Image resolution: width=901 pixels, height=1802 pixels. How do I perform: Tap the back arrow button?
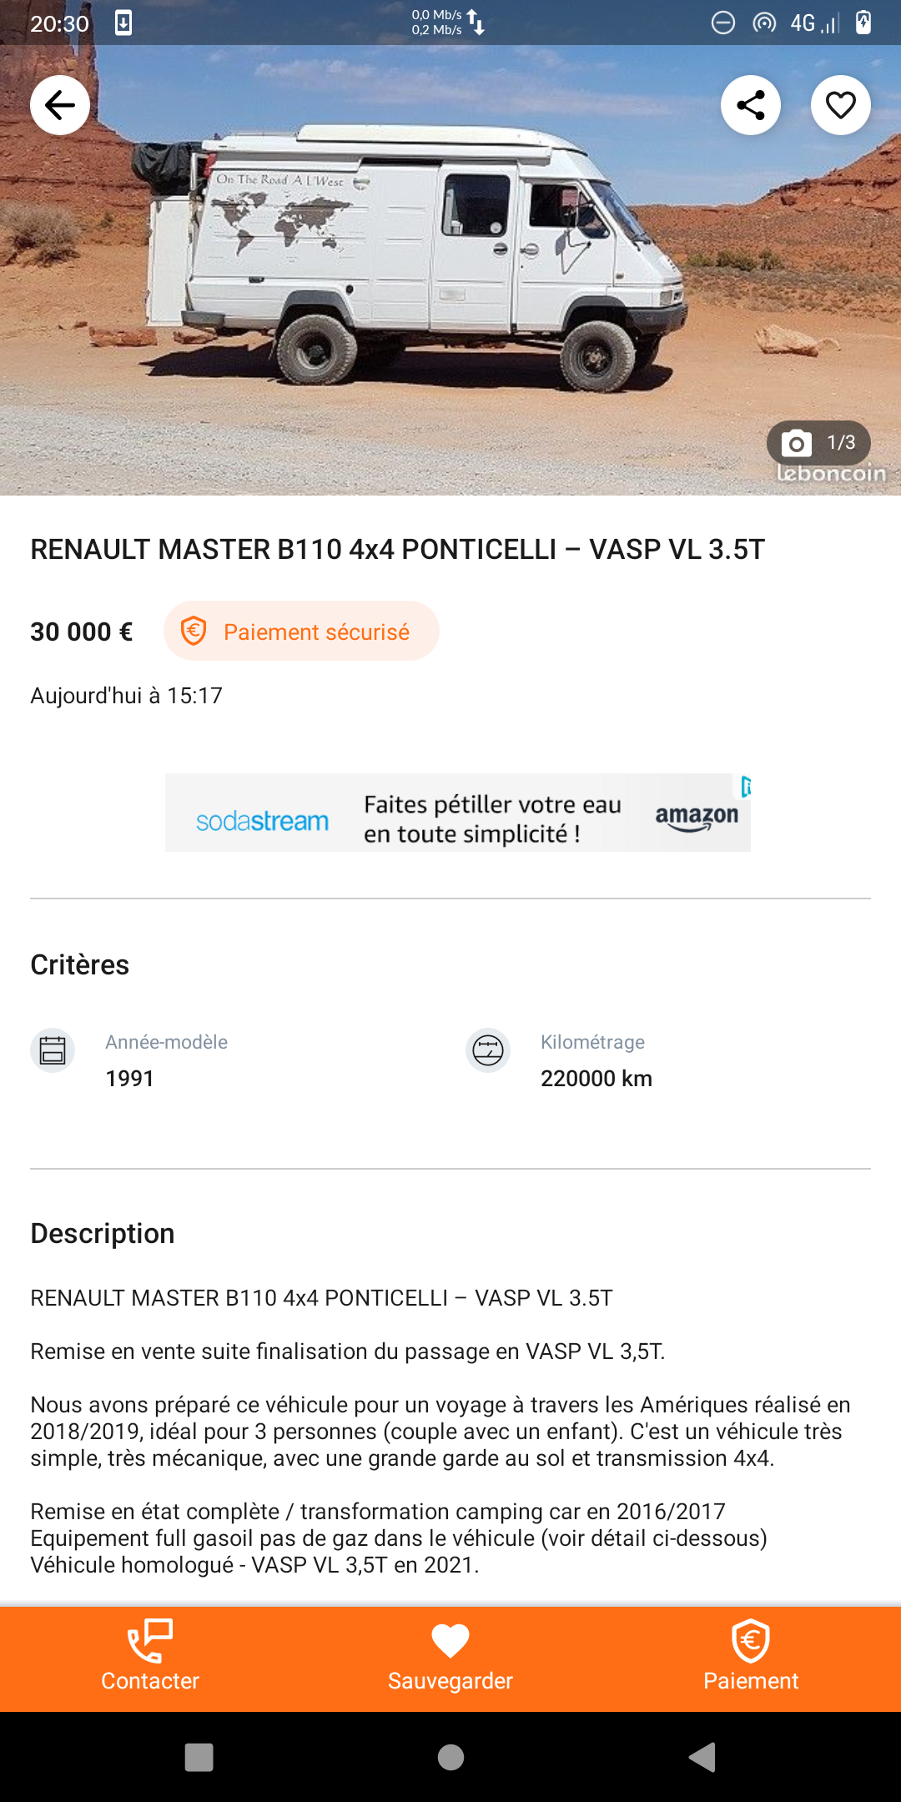[60, 105]
